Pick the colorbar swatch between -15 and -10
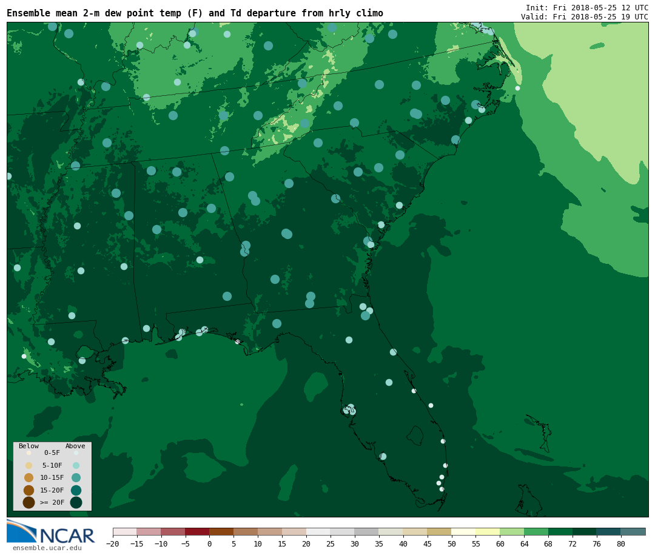 click(x=149, y=531)
